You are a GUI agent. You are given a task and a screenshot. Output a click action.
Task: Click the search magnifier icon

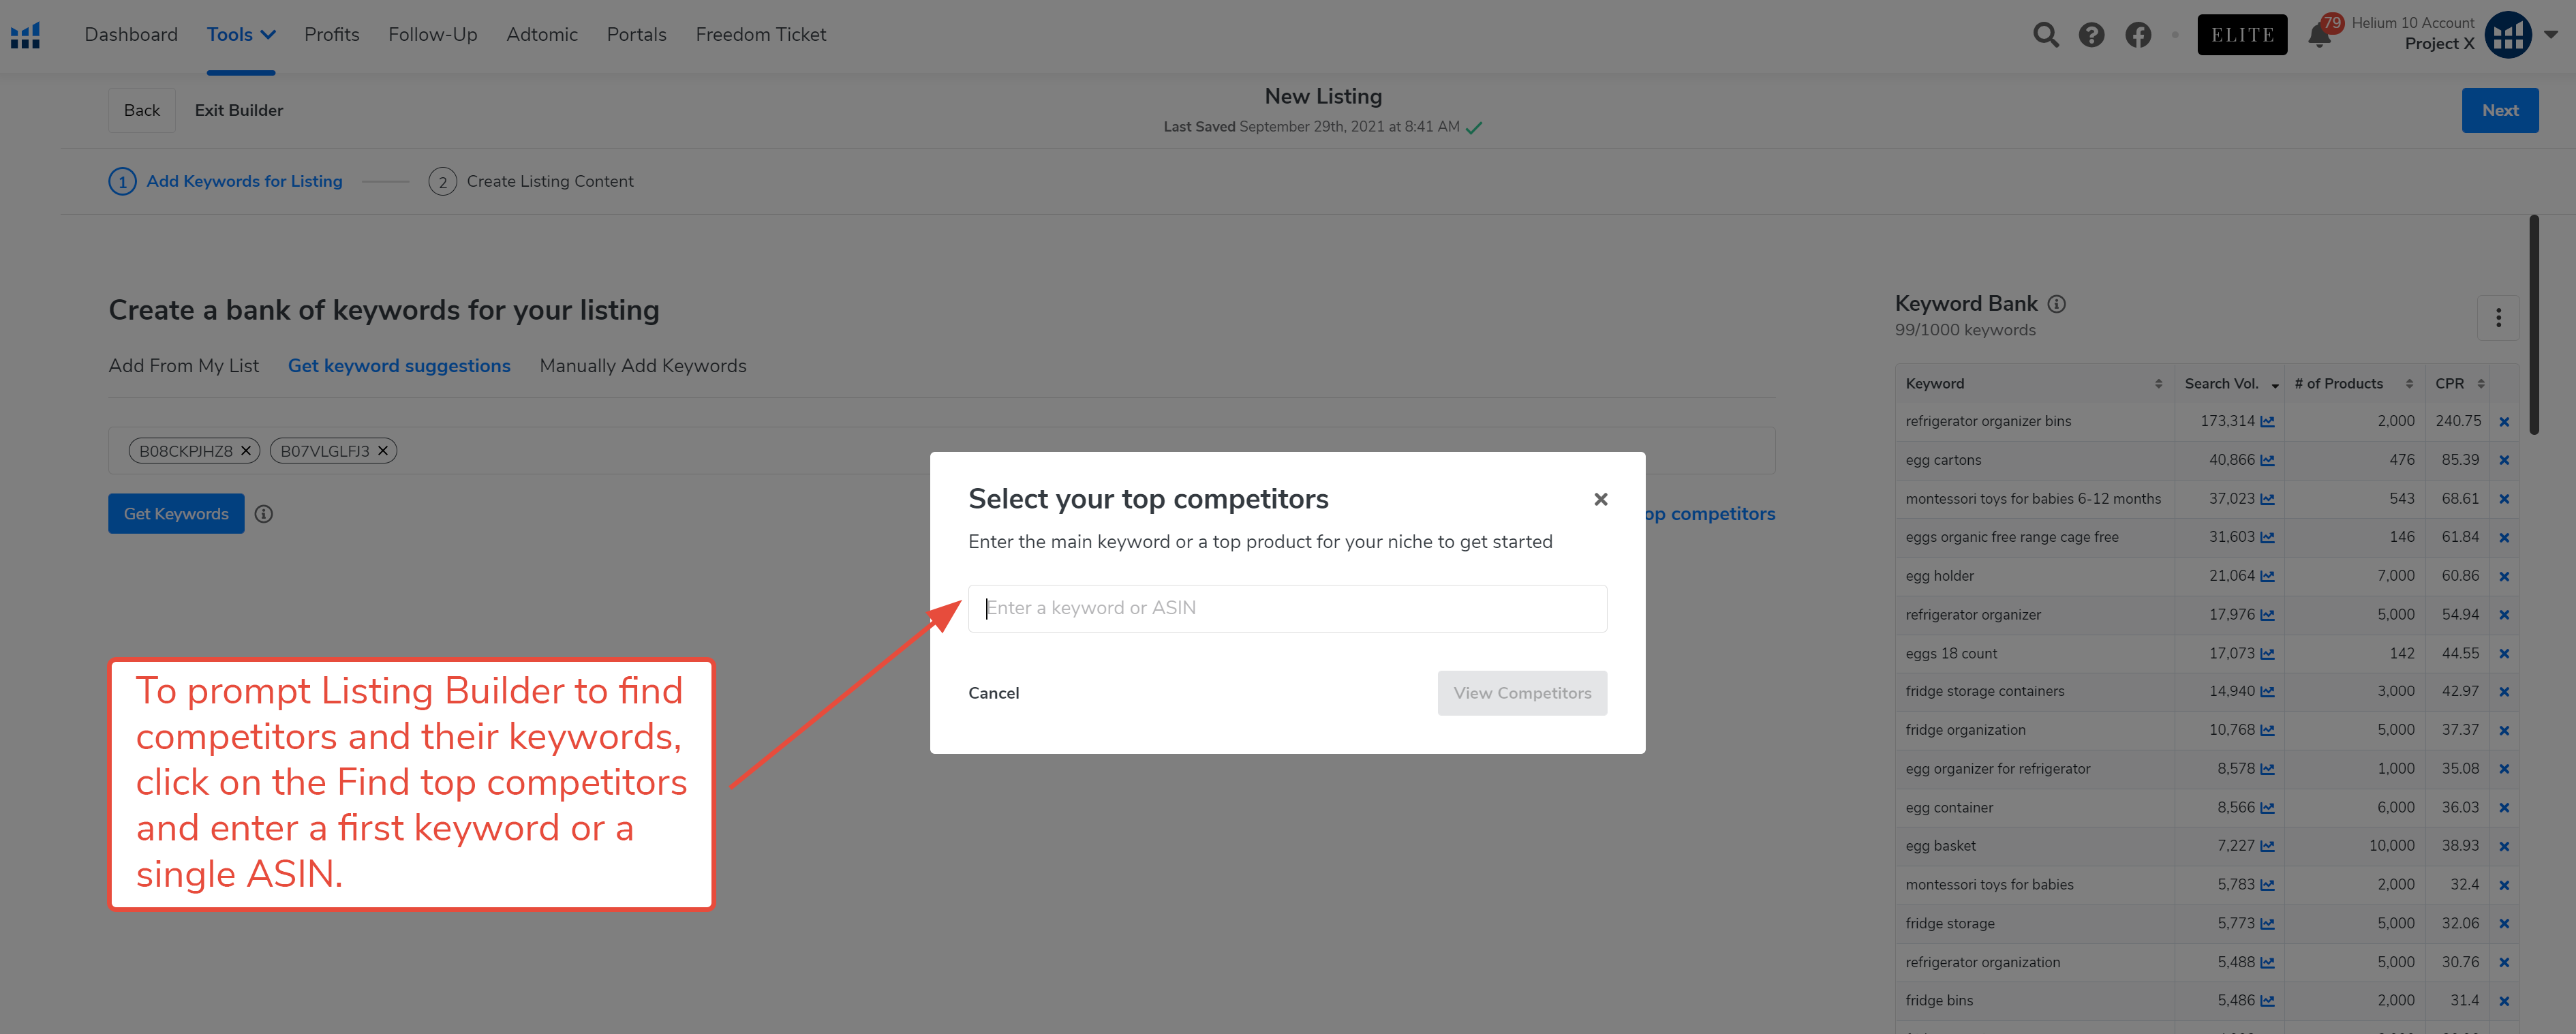coord(2044,33)
